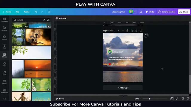The image size is (191, 107).
Task: Delete Page 5 with trash icon
Action: (136, 31)
